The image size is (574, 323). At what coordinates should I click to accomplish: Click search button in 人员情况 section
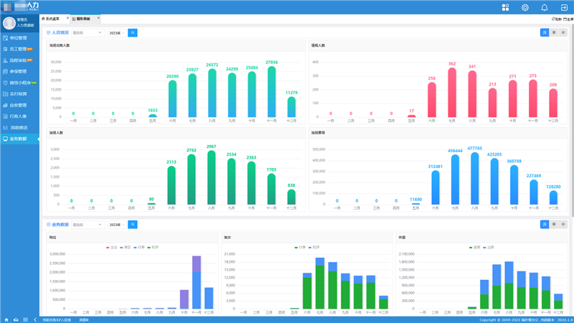(132, 33)
